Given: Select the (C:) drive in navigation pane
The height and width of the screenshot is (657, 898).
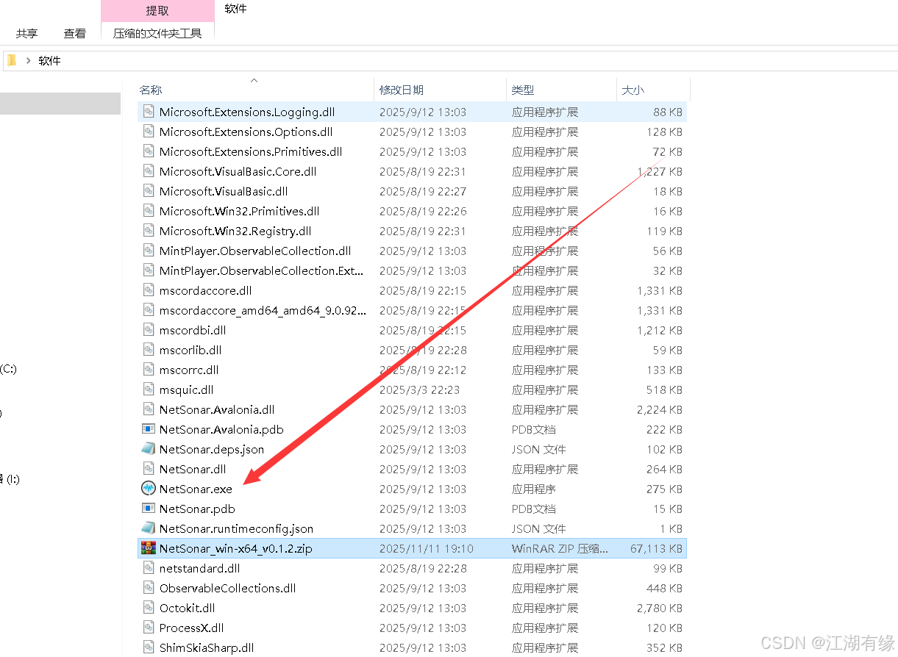Looking at the screenshot, I should [8, 369].
